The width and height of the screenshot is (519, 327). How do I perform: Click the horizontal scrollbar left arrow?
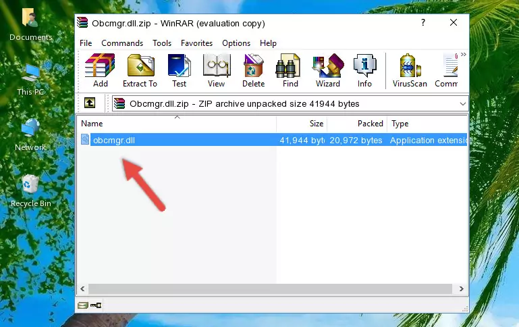[83, 288]
